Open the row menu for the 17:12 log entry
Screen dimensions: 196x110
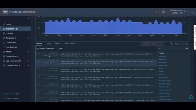(36, 77)
